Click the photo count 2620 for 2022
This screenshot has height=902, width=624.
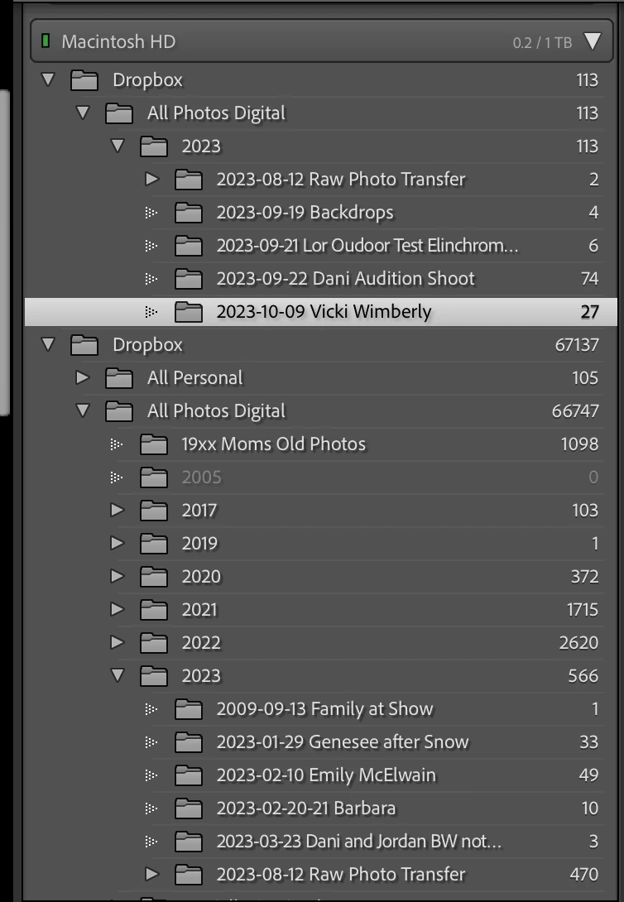tap(578, 642)
